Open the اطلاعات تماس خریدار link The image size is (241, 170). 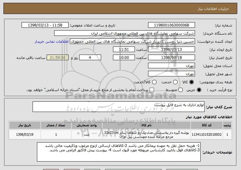(x=52, y=42)
